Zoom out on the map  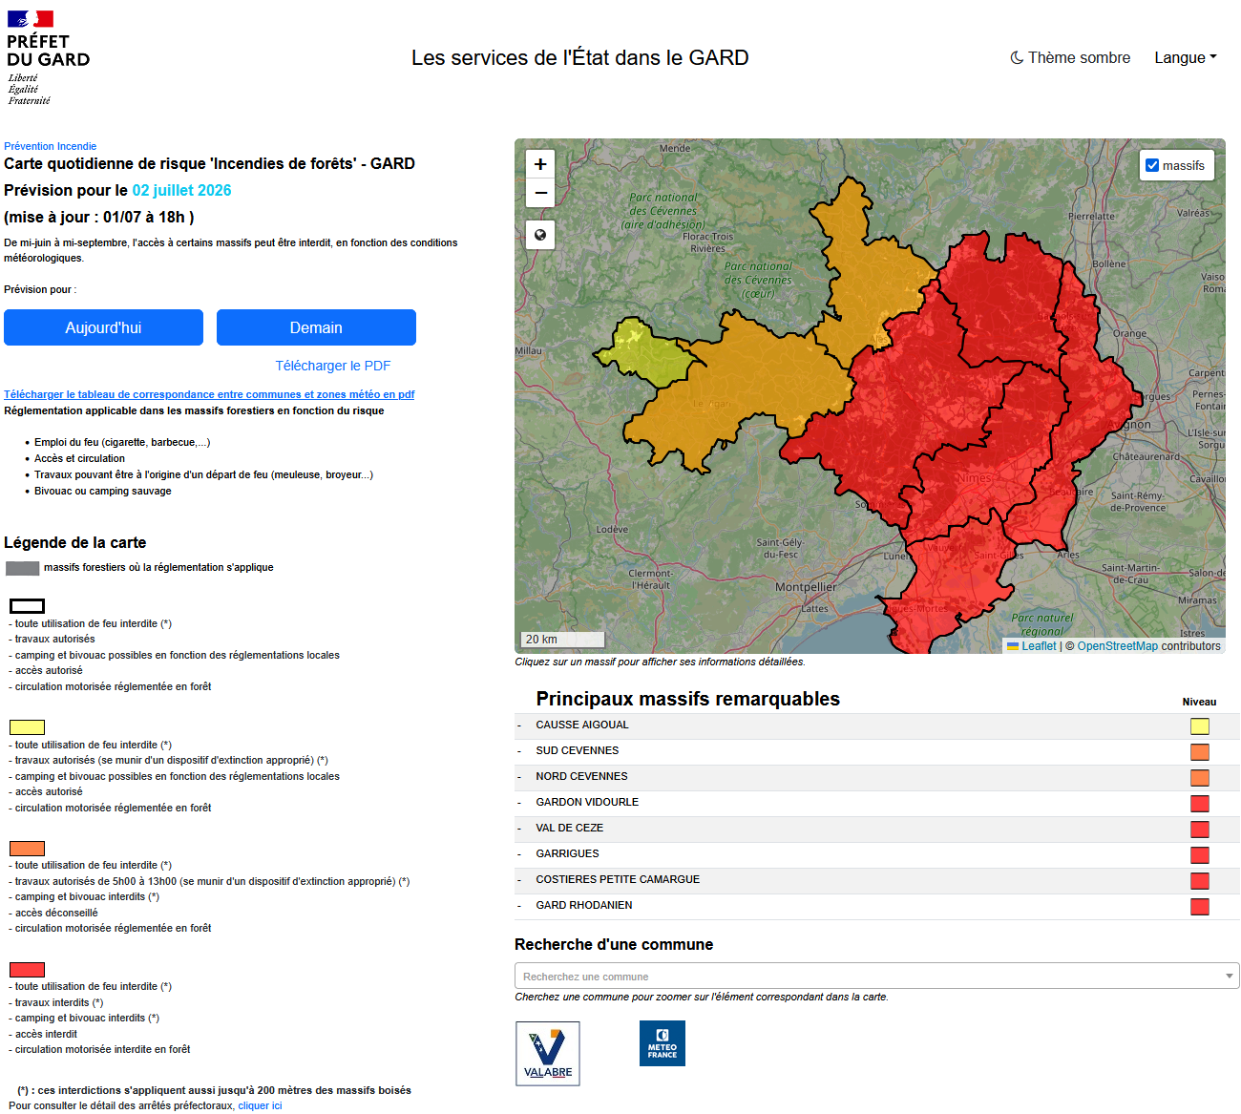tap(540, 193)
